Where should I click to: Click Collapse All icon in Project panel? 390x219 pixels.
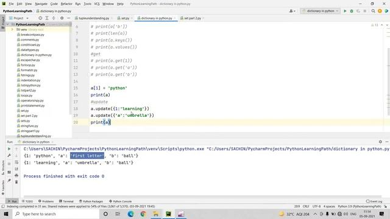tap(54, 18)
